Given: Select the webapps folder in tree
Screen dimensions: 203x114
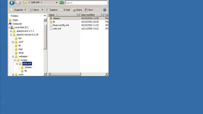Looking at the screenshot, I should (23, 56).
